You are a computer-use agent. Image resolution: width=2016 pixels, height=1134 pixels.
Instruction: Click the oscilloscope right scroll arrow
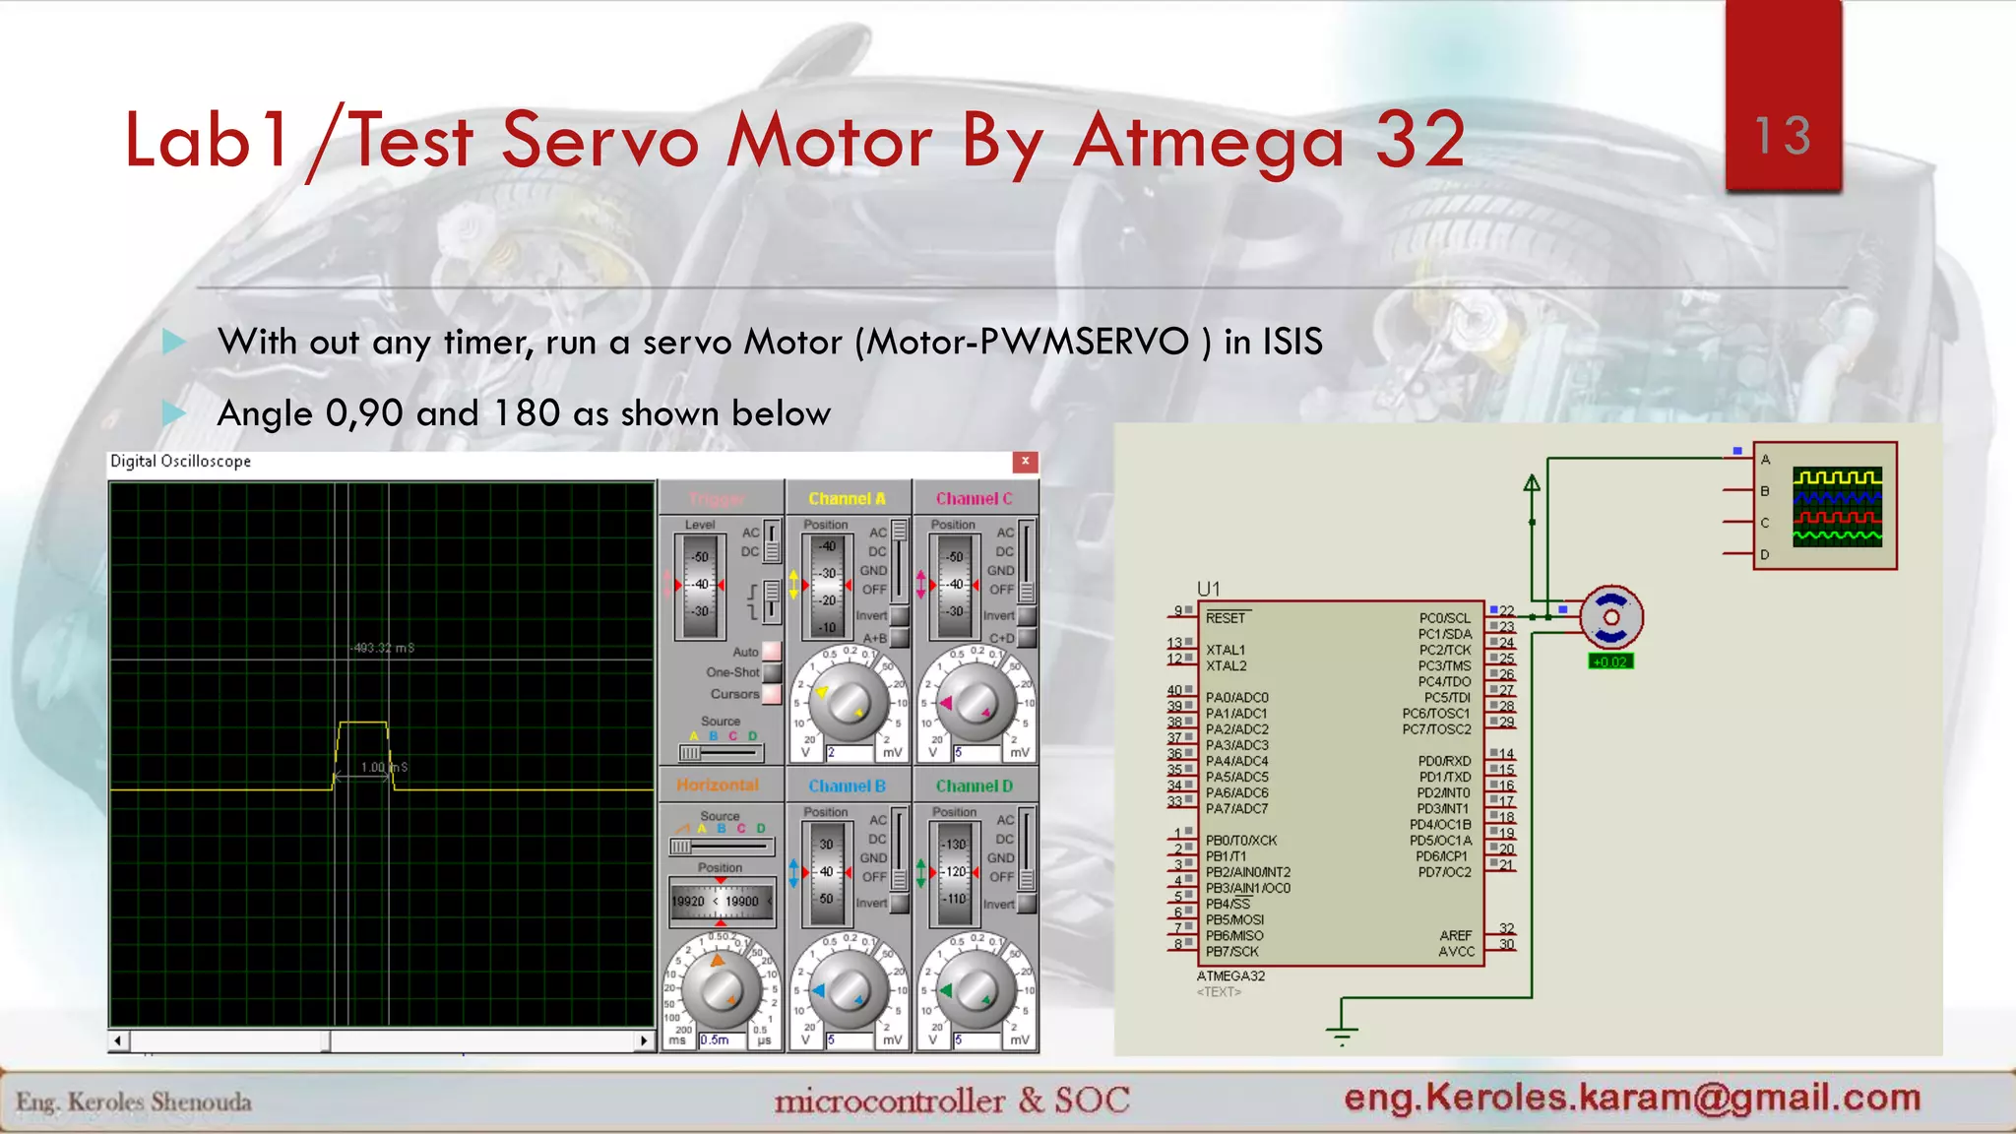644,1040
